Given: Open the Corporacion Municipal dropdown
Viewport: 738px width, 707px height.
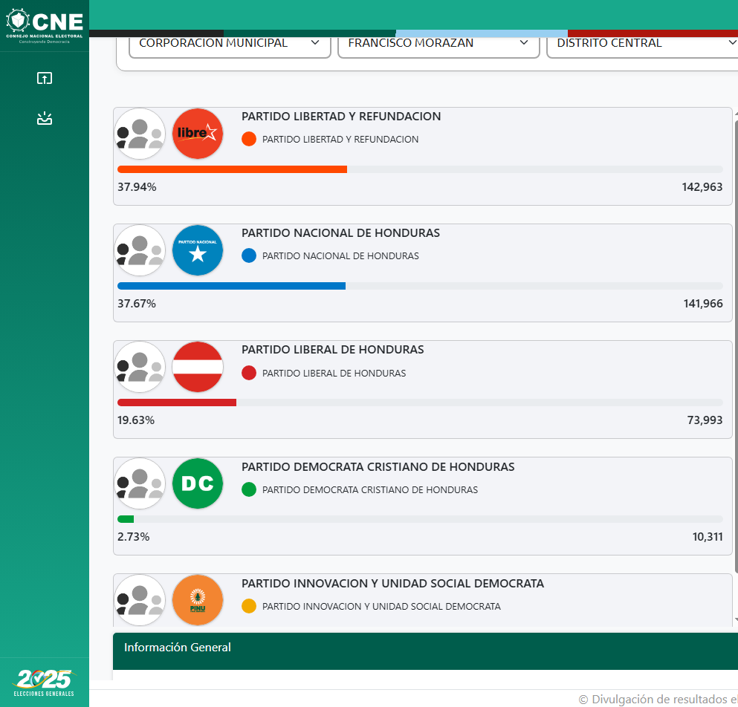Looking at the screenshot, I should [230, 45].
